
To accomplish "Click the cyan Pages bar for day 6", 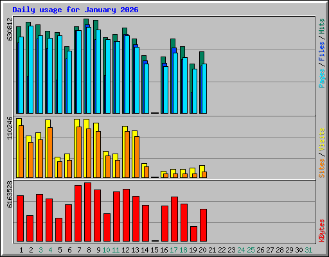I will pyautogui.click(x=69, y=82).
